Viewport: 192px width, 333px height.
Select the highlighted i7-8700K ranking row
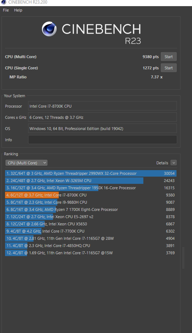[x=91, y=195]
